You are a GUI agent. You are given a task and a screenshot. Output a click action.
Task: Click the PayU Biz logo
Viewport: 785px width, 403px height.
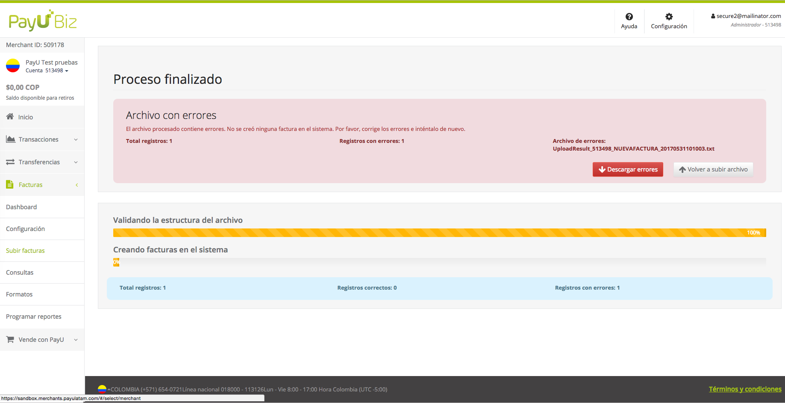(43, 21)
